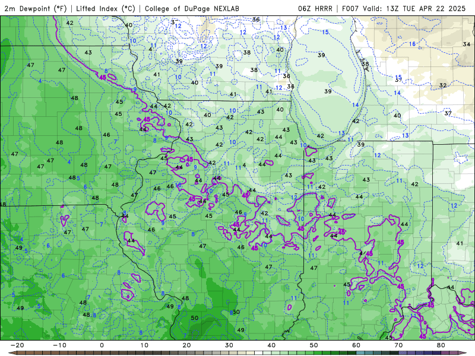Click the '50' colorbar label

(314, 345)
